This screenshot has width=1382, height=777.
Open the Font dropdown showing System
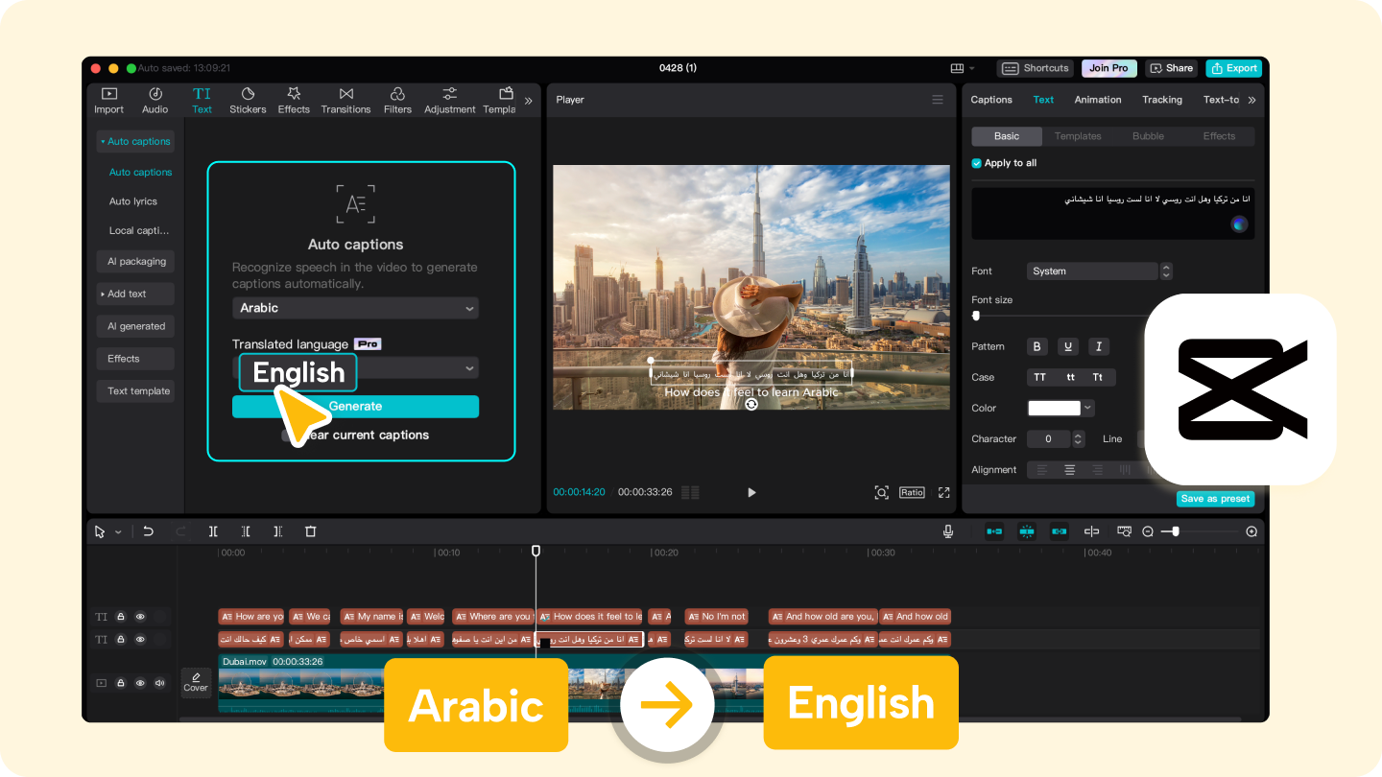pyautogui.click(x=1091, y=271)
